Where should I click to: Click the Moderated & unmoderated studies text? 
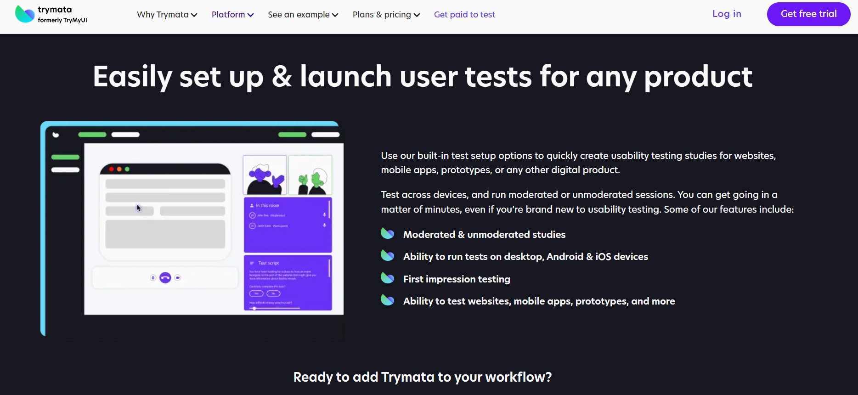pos(484,235)
